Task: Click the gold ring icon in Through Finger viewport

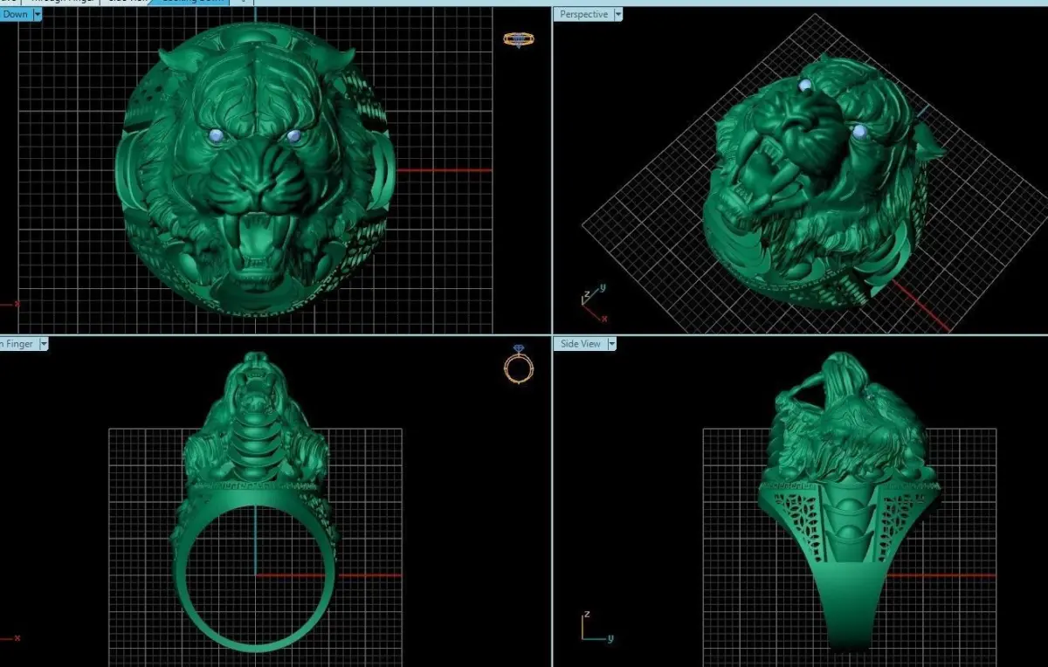Action: point(518,365)
